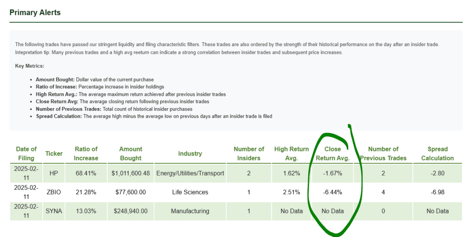Click the Ticker column header
Viewport: 471px width, 237px height.
(x=54, y=153)
